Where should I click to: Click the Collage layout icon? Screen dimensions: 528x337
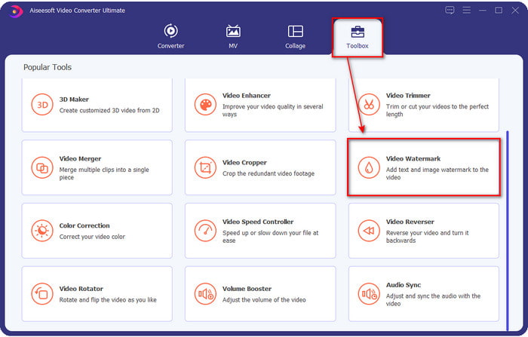(296, 32)
